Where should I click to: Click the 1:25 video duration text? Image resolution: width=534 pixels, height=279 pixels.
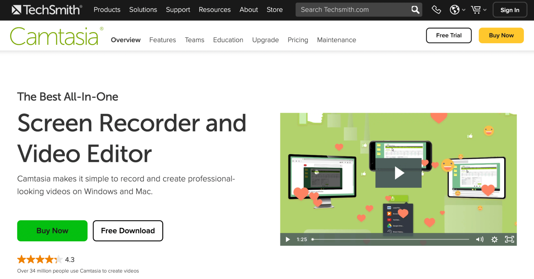[x=302, y=239]
